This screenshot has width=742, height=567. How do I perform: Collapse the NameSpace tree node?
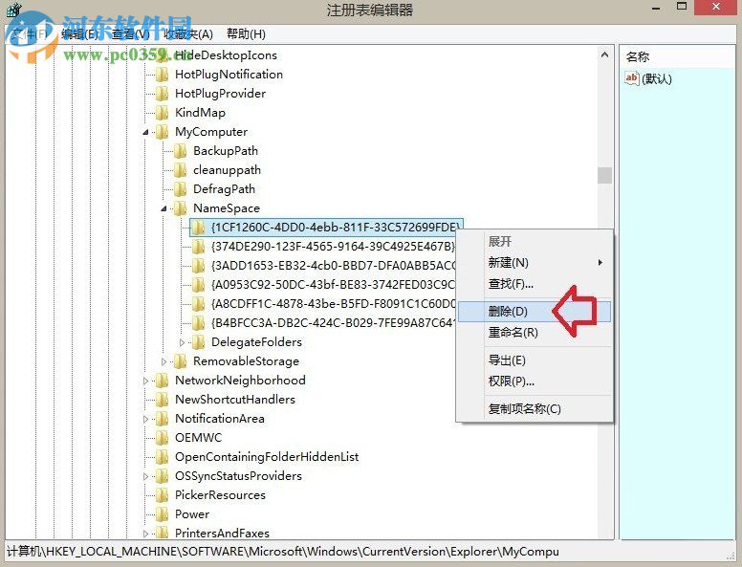coord(164,208)
